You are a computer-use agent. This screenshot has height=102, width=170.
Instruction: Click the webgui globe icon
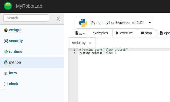coord(6,30)
